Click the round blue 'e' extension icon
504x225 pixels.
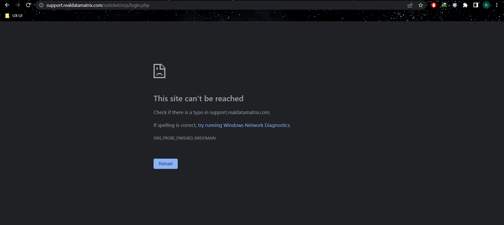tap(455, 5)
